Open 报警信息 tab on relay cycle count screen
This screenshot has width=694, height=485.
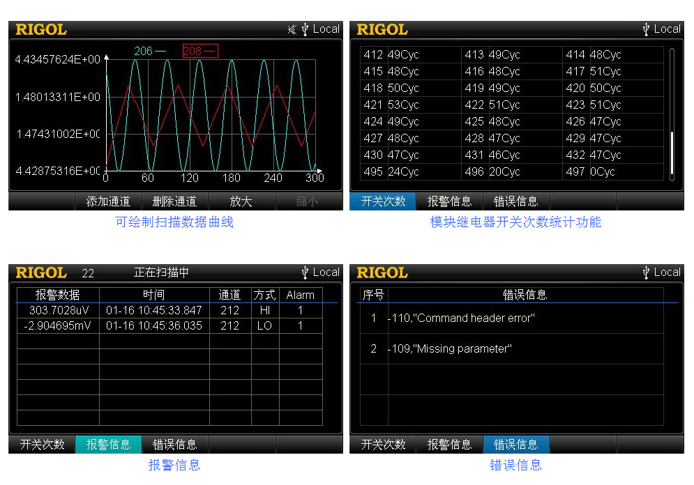point(449,201)
